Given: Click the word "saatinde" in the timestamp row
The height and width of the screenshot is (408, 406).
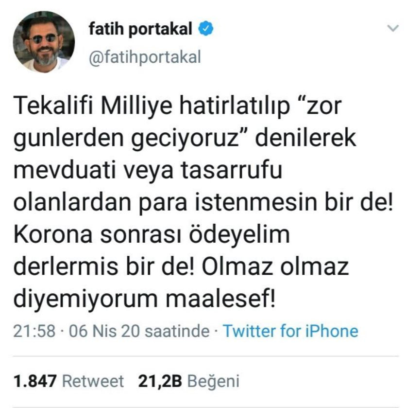Looking at the screenshot, I should 177,331.
